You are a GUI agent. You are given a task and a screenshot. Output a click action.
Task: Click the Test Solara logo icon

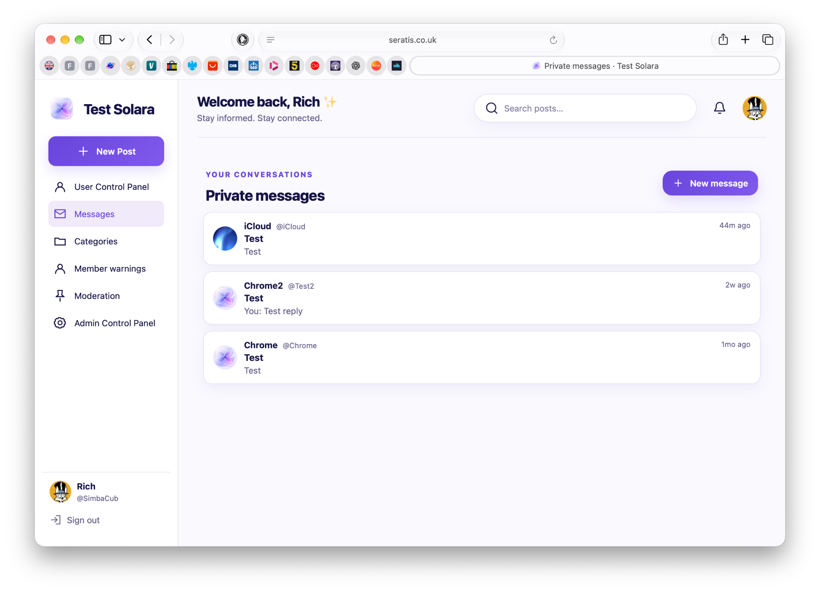pos(62,109)
